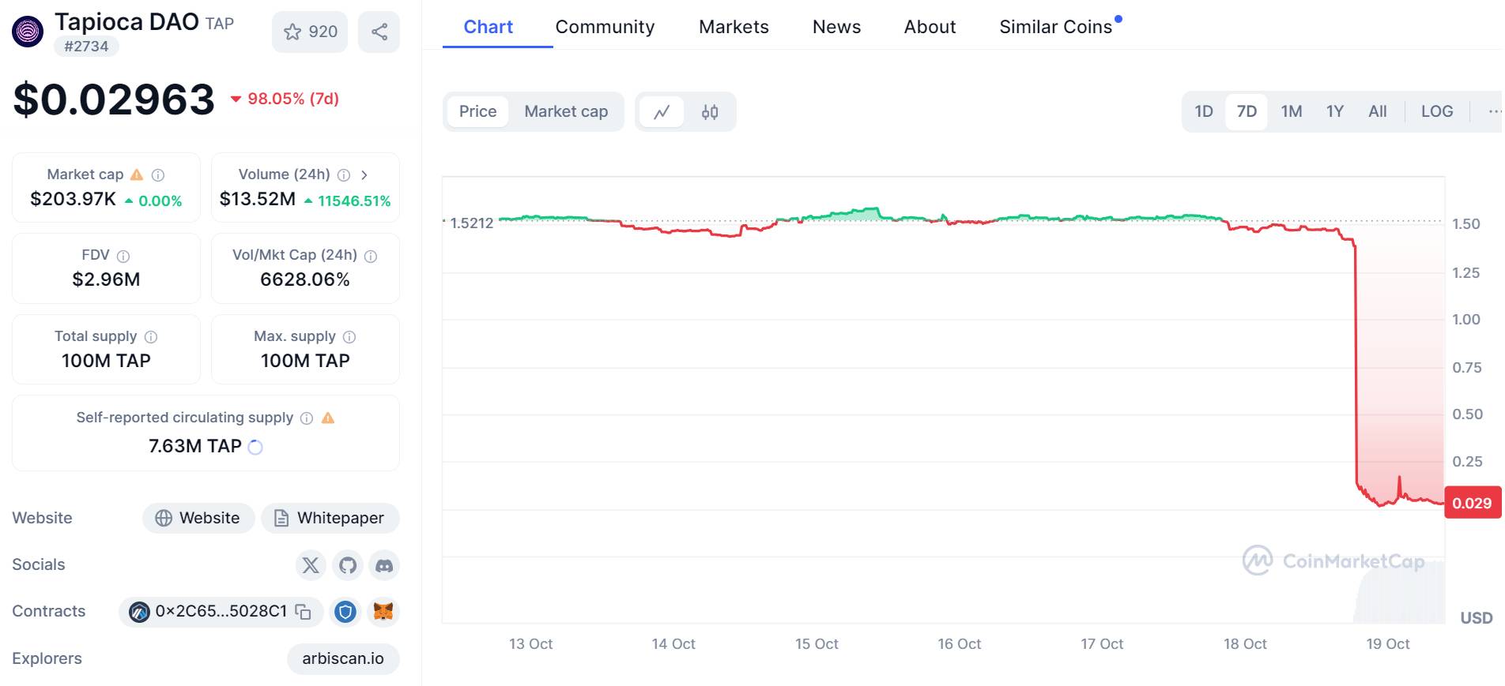This screenshot has width=1505, height=686.
Task: Open the share icon button
Action: [379, 32]
